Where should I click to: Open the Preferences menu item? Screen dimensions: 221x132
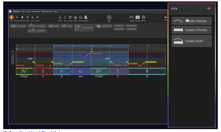coord(36,12)
